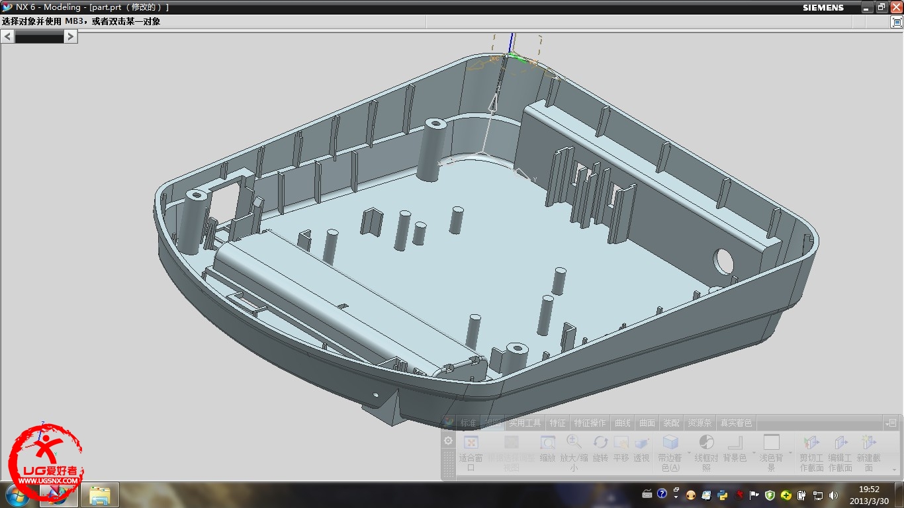Click the power plug tray icon

(x=801, y=495)
